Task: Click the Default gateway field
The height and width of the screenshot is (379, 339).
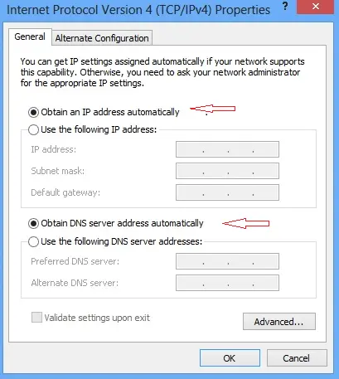Action: pyautogui.click(x=227, y=192)
